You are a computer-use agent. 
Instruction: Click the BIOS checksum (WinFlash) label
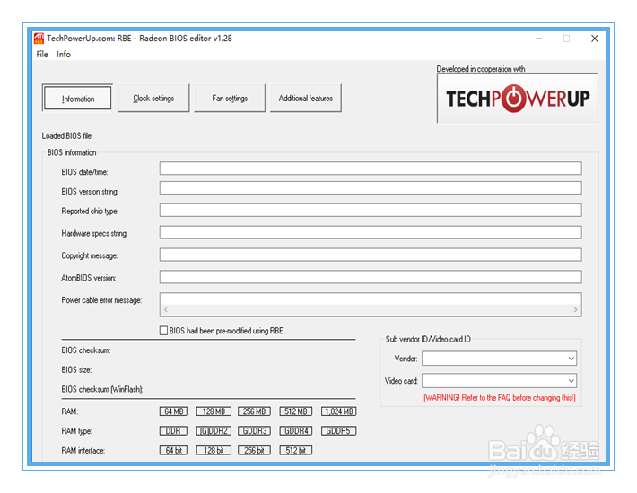coord(102,389)
